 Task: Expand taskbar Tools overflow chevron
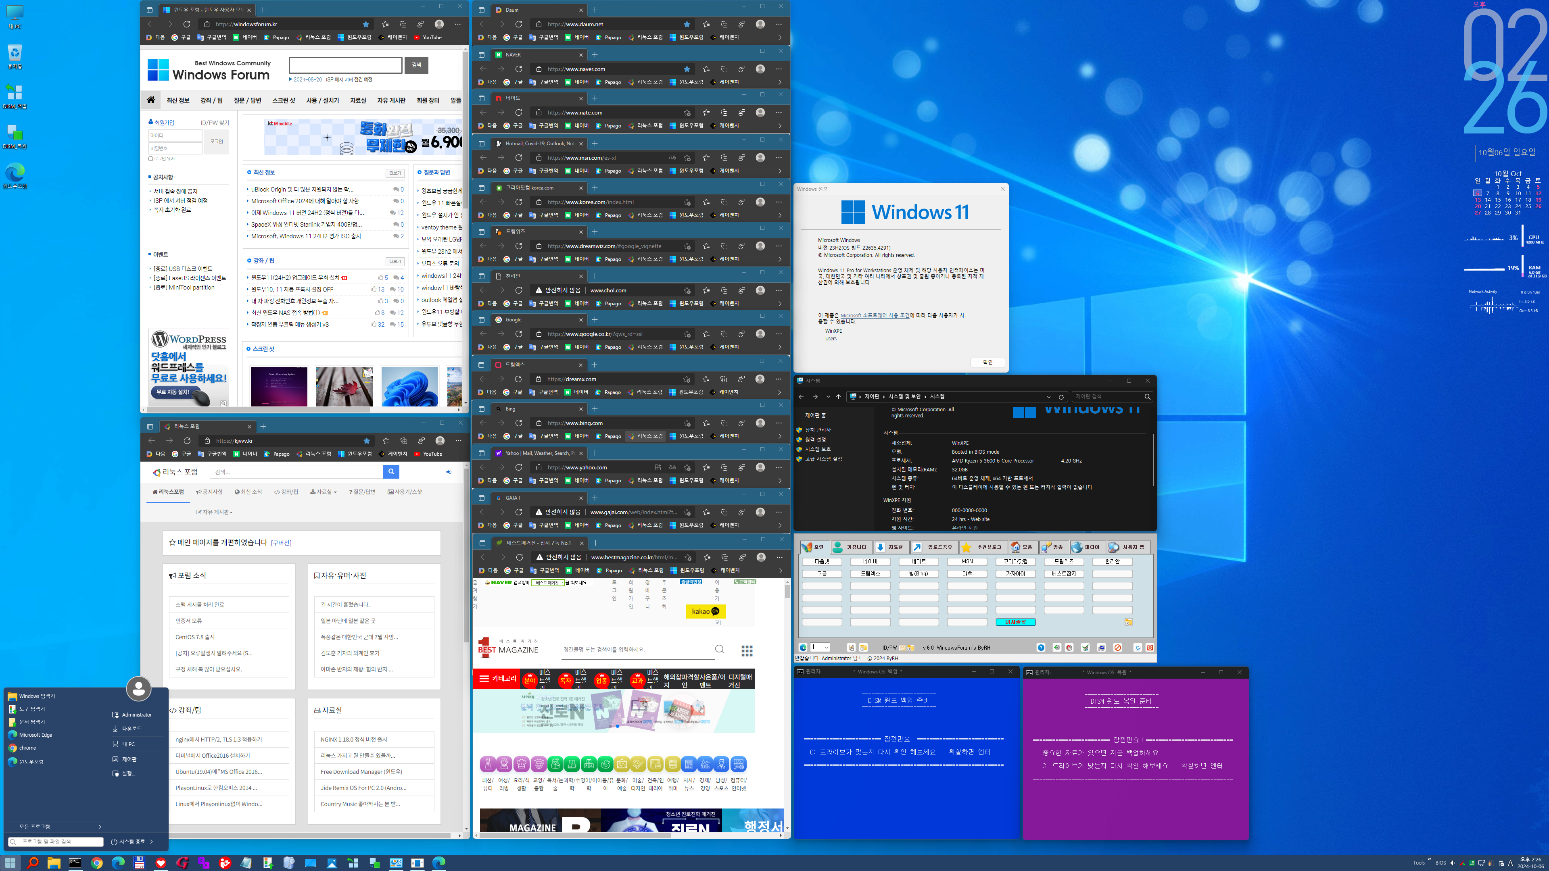tap(1429, 860)
